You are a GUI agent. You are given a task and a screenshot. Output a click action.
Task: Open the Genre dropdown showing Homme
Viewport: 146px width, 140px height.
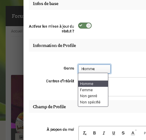pyautogui.click(x=94, y=69)
